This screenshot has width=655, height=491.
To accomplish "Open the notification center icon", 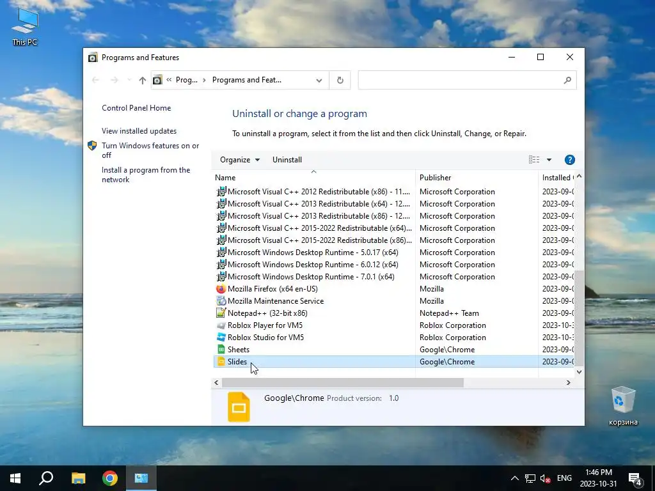I will pos(635,479).
